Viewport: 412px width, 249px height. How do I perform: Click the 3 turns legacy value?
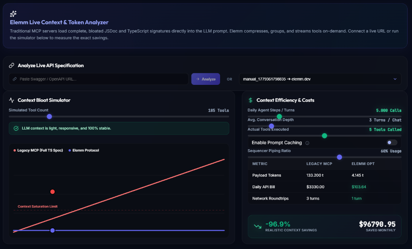pyautogui.click(x=313, y=198)
